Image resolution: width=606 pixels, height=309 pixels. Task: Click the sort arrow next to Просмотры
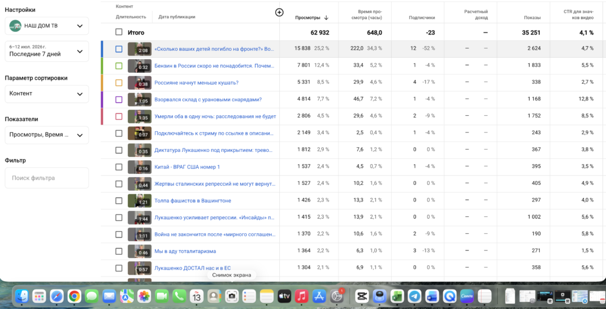[x=326, y=18]
